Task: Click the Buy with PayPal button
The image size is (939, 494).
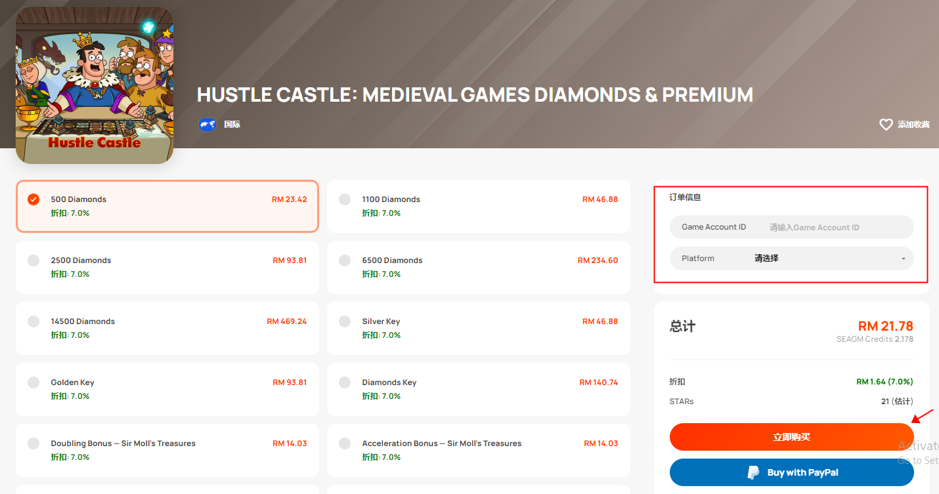Action: coord(791,472)
